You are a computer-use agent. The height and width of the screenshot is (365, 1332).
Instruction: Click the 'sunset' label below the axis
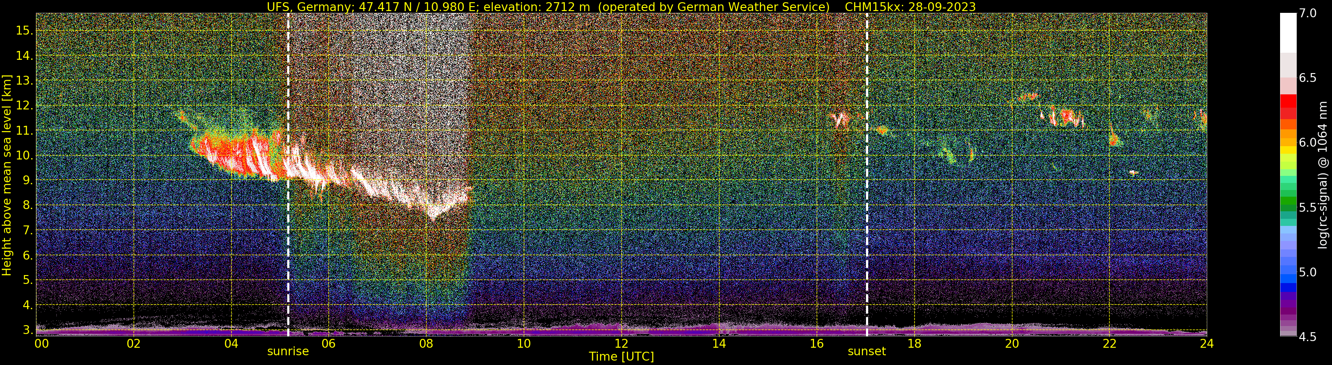[867, 352]
